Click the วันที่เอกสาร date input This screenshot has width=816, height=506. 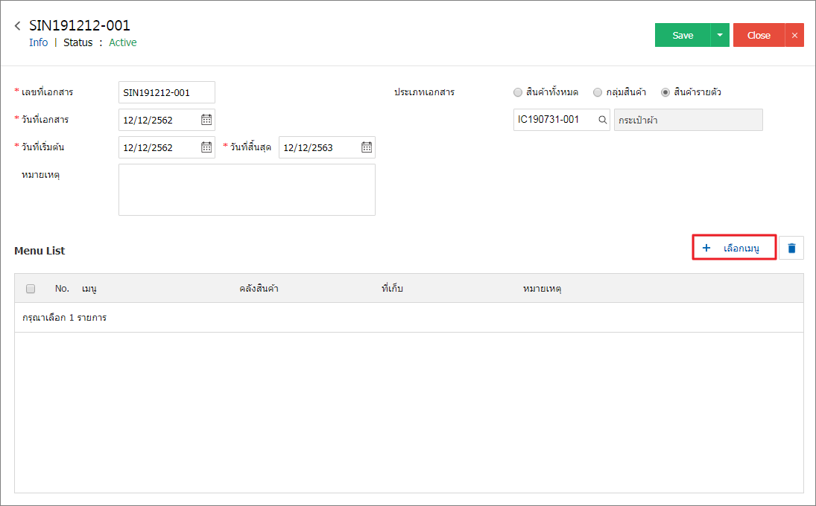point(166,120)
